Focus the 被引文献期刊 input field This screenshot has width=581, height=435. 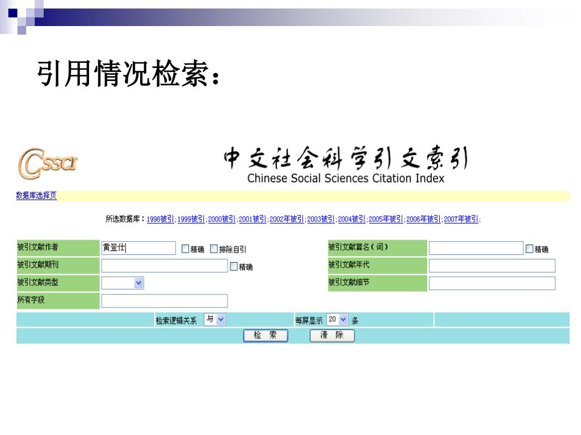click(165, 266)
